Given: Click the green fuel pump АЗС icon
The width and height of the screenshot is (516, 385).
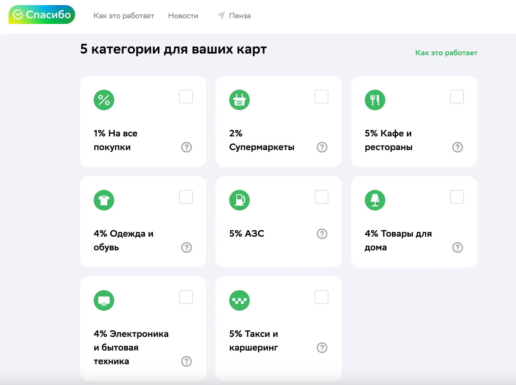Looking at the screenshot, I should click(239, 200).
